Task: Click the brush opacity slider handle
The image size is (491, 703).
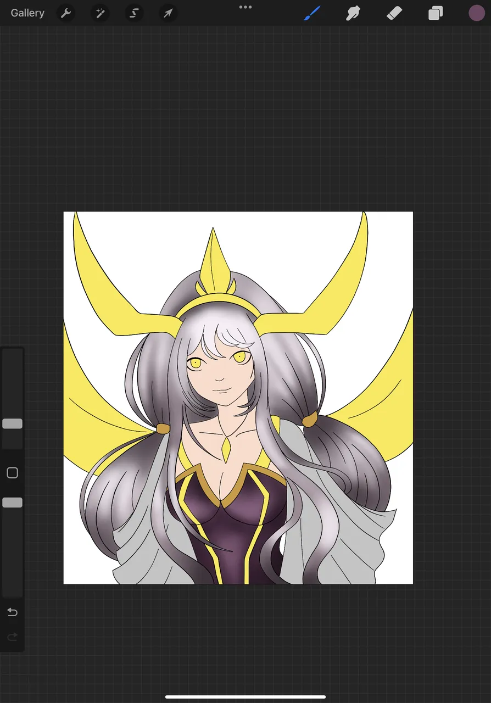Action: click(x=12, y=503)
